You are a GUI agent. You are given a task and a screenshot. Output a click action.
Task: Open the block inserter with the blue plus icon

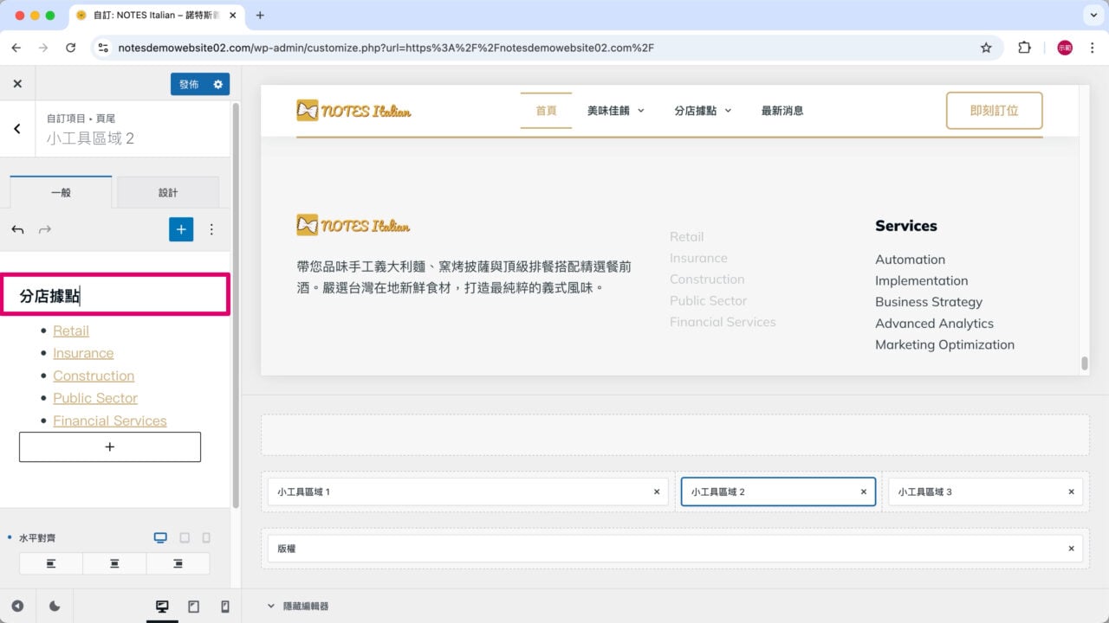click(x=181, y=229)
